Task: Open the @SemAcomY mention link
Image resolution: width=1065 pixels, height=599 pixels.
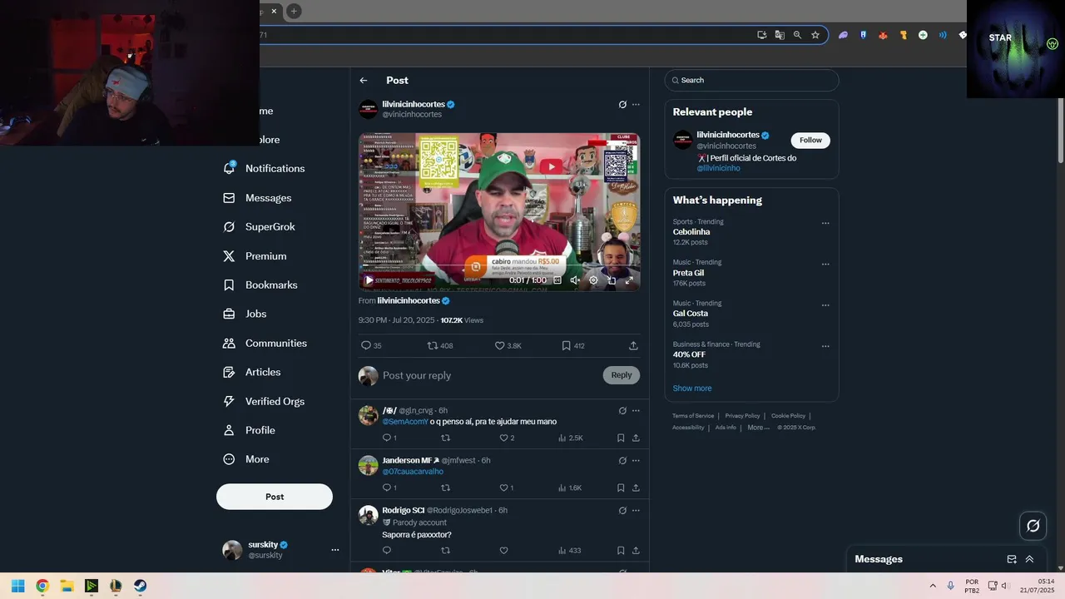Action: pyautogui.click(x=405, y=422)
